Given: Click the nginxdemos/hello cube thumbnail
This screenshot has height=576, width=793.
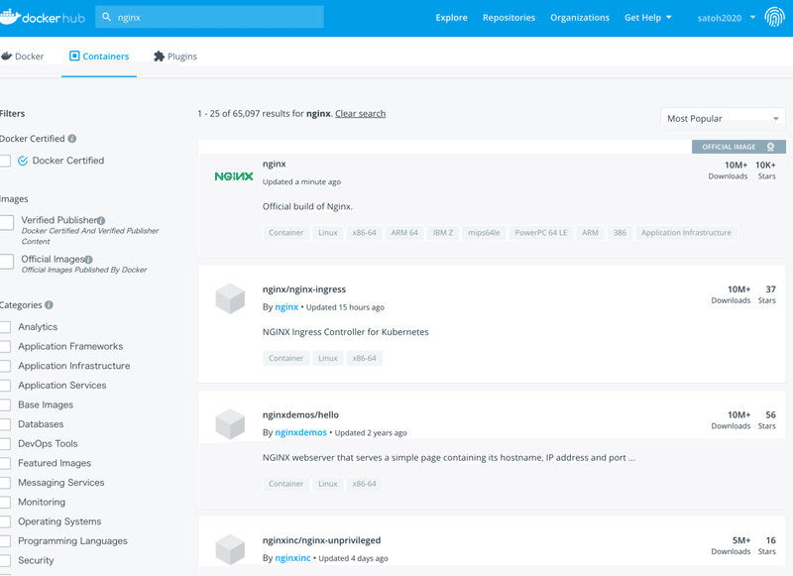Looking at the screenshot, I should [230, 423].
